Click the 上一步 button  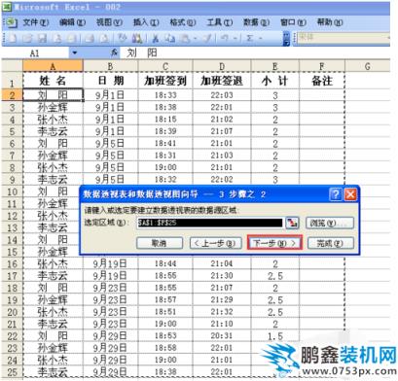216,243
